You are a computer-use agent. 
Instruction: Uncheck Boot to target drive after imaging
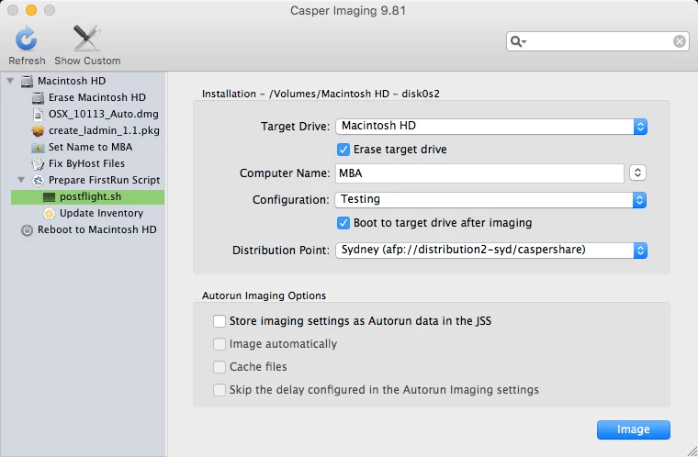click(x=343, y=223)
